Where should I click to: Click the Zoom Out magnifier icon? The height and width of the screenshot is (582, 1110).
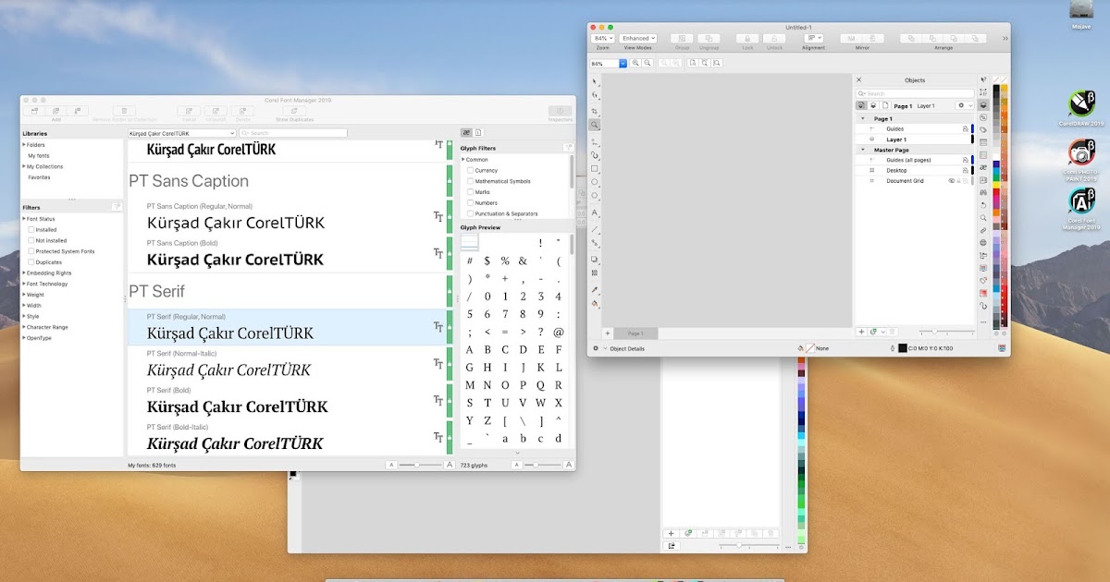click(647, 63)
